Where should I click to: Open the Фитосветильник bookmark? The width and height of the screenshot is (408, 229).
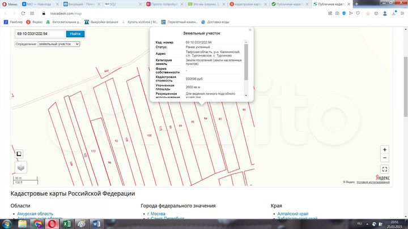[x=63, y=22]
